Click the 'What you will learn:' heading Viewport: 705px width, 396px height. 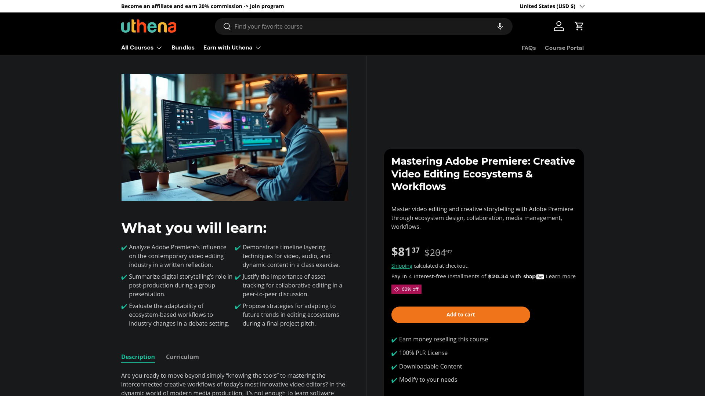coord(194,228)
